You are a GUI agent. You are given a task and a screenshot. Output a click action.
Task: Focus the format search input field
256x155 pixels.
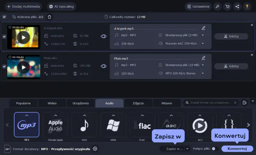click(x=211, y=103)
